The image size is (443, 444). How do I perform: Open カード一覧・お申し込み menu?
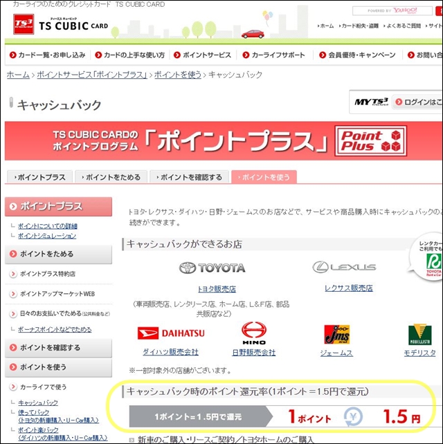pos(47,55)
